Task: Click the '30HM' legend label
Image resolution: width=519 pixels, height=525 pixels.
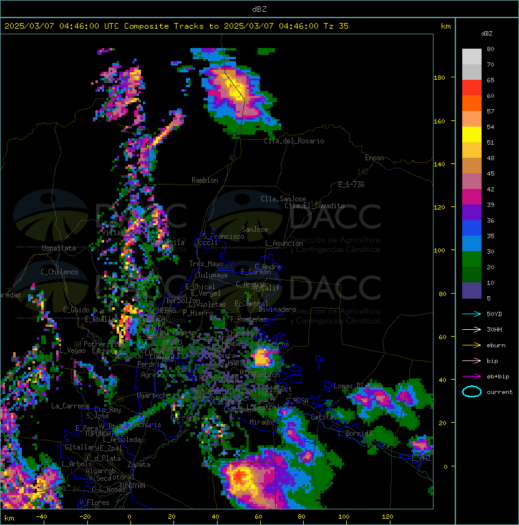Action: click(x=494, y=329)
